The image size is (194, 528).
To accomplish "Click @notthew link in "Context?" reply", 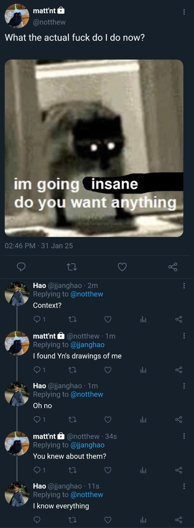I will pyautogui.click(x=87, y=294).
